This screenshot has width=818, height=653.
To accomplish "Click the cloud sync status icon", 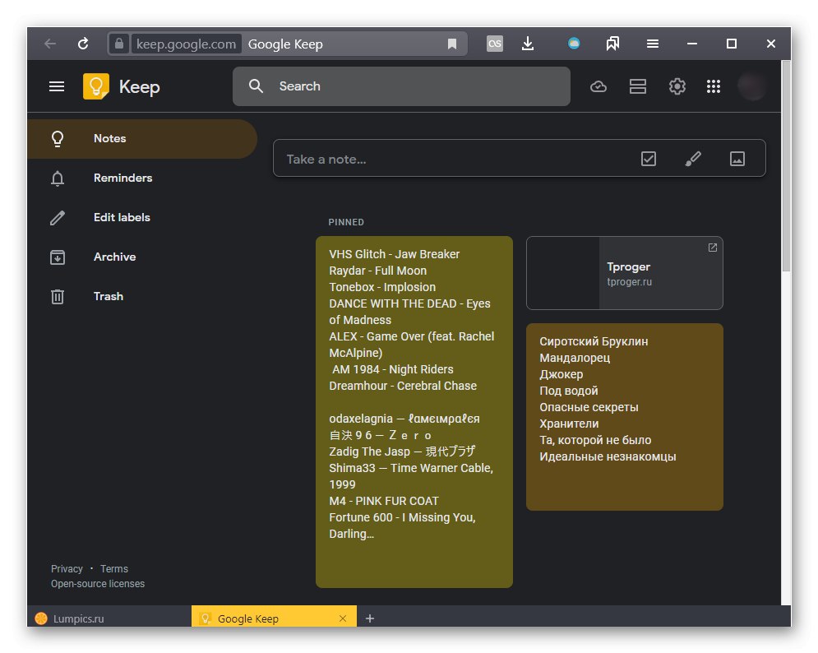I will click(x=598, y=86).
